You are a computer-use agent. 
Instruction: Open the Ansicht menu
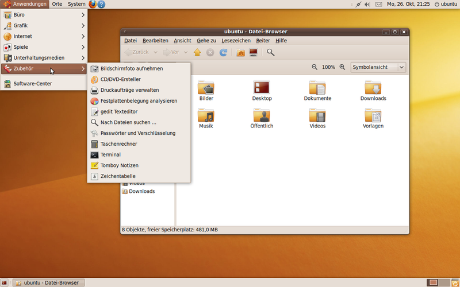182,41
